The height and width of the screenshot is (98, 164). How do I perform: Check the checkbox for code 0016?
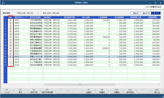pyautogui.click(x=10, y=59)
